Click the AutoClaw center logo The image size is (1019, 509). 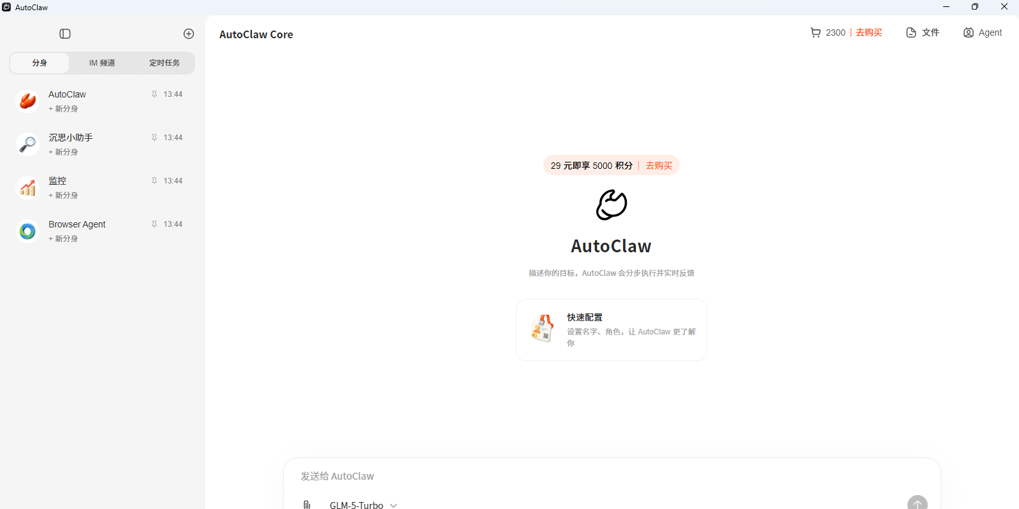tap(612, 204)
